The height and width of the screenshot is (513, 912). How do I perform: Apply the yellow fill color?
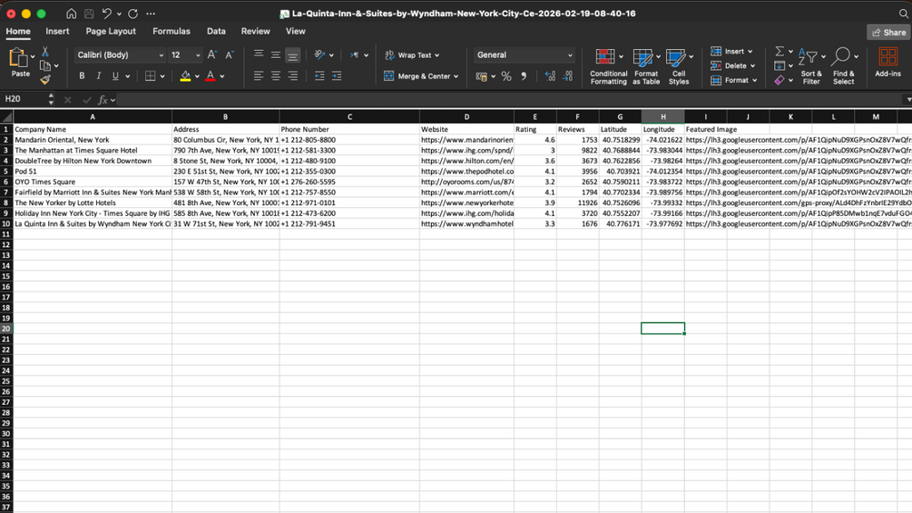[185, 75]
